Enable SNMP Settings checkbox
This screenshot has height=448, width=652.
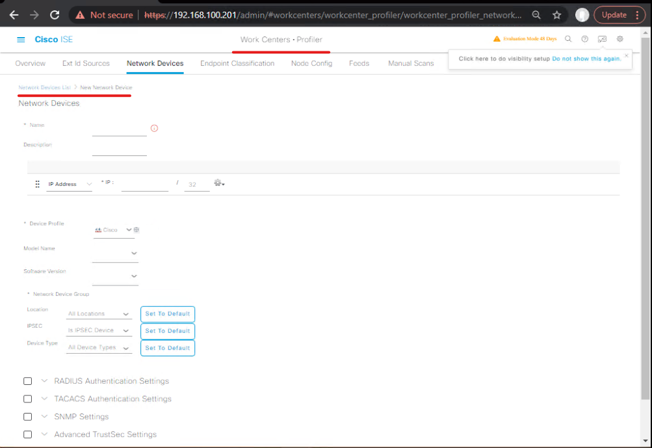tap(28, 417)
